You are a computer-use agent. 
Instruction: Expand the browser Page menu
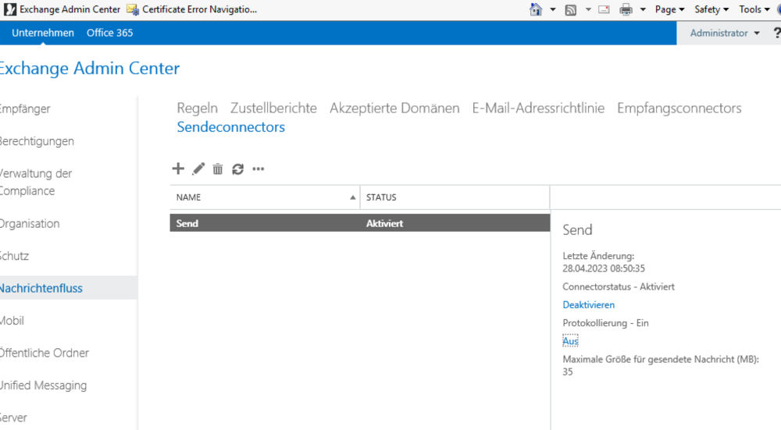click(669, 9)
